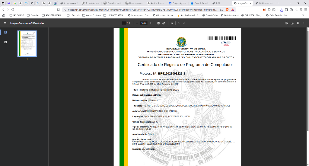This screenshot has width=309, height=166.
Task: Open the Acesso Contínuo bookmark folder
Action: pyautogui.click(x=91, y=15)
